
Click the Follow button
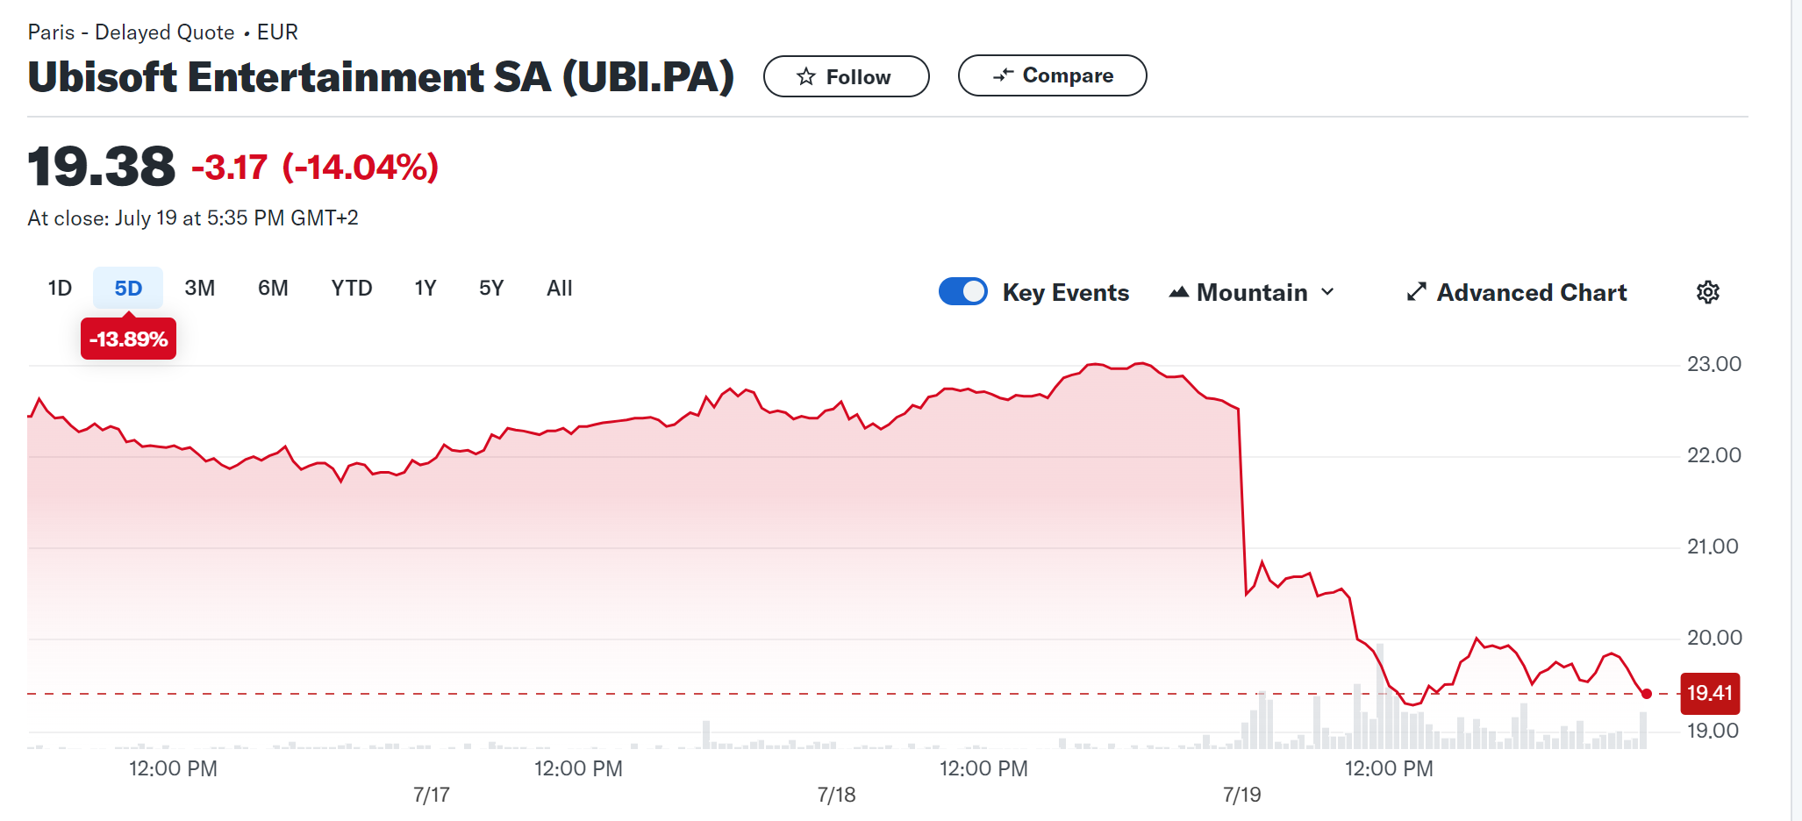(846, 77)
